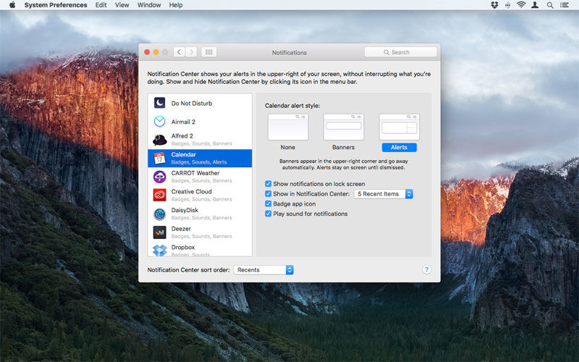
Task: Click the Dropbox menu bar icon
Action: point(494,5)
